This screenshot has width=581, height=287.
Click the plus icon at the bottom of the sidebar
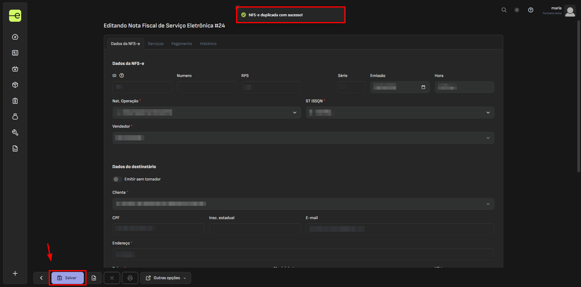click(x=15, y=273)
